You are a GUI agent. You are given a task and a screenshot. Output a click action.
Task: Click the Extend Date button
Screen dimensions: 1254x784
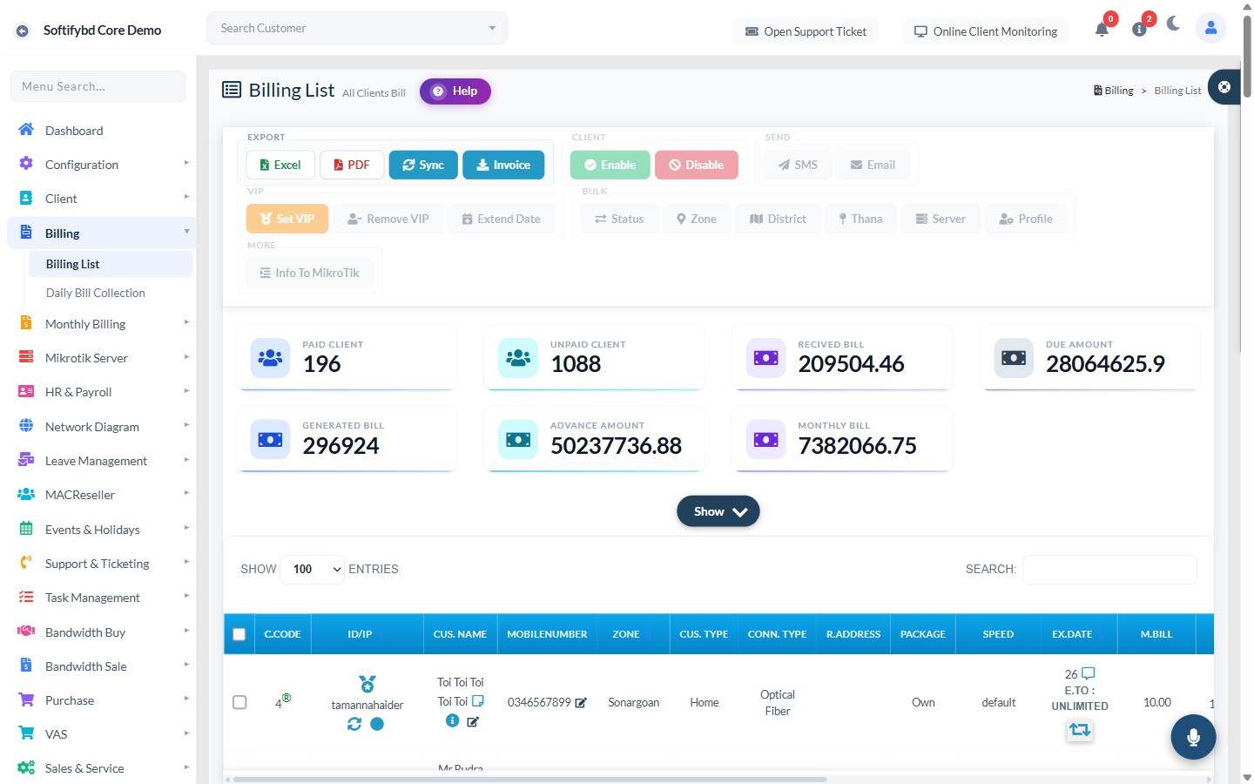[502, 219]
